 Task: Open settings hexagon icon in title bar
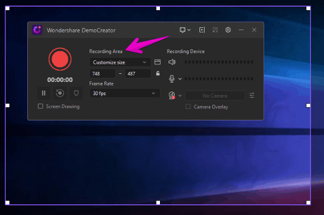(228, 30)
